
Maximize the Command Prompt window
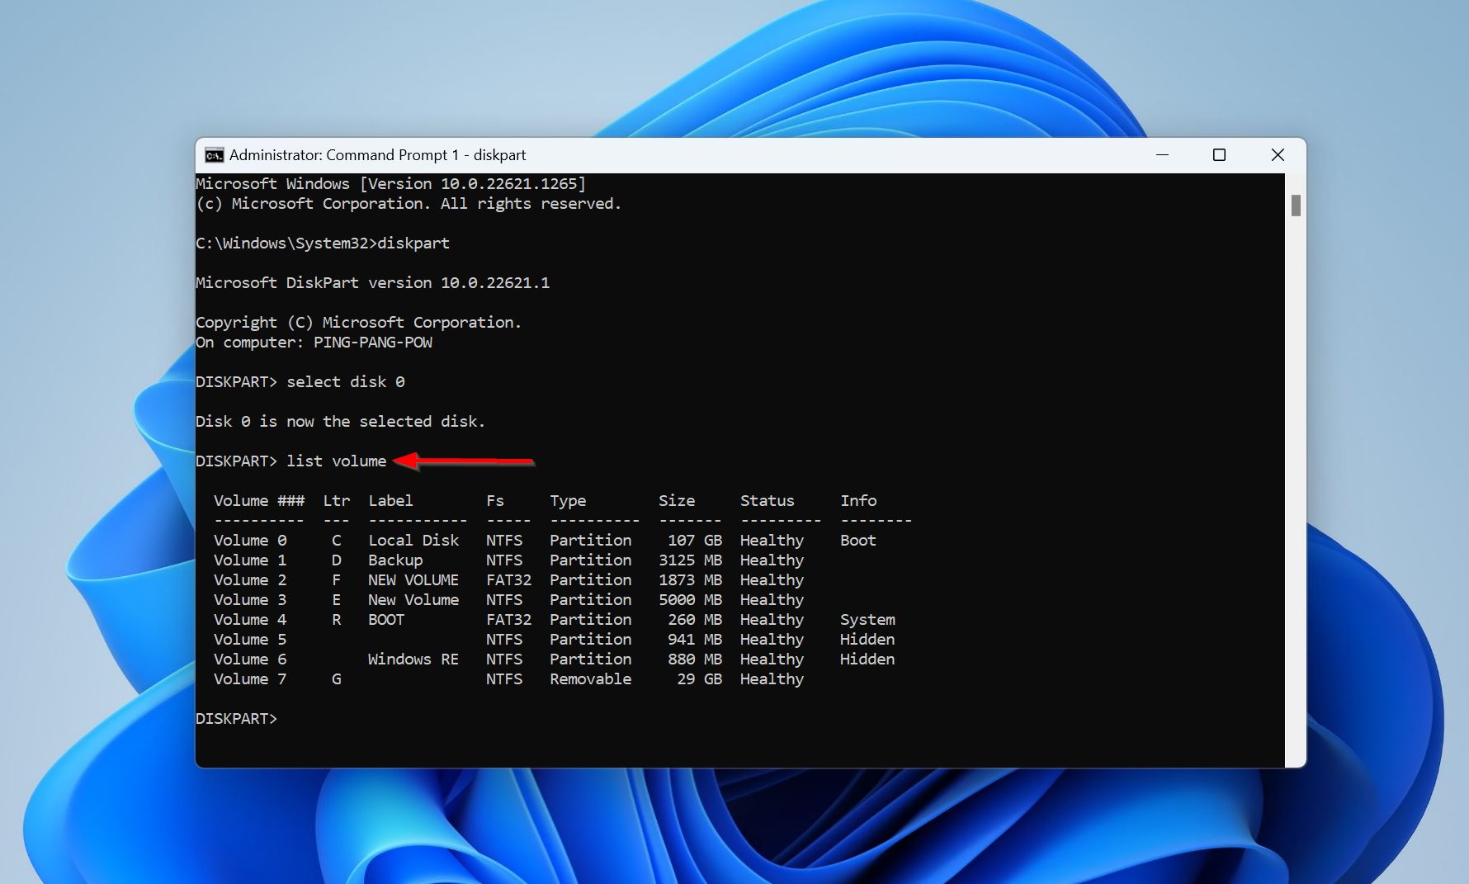1219,155
